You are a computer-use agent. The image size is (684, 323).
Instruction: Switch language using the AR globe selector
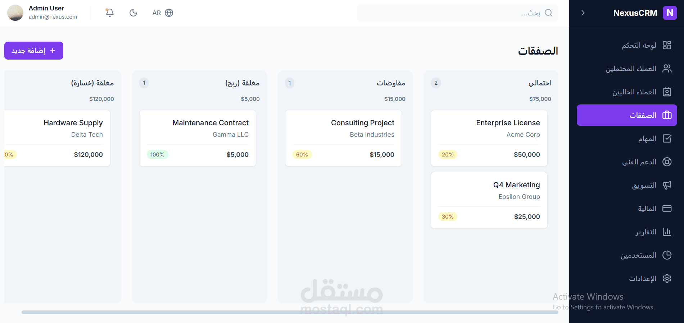pyautogui.click(x=163, y=13)
